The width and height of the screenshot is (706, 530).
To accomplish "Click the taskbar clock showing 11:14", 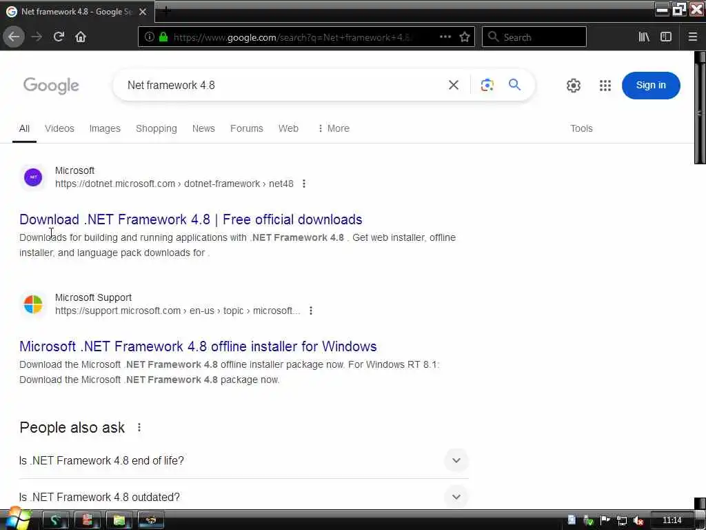I will point(672,520).
